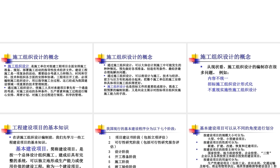Click list item 1 项目建议书阶段
The width and height of the screenshot is (280, 168).
click(x=138, y=137)
